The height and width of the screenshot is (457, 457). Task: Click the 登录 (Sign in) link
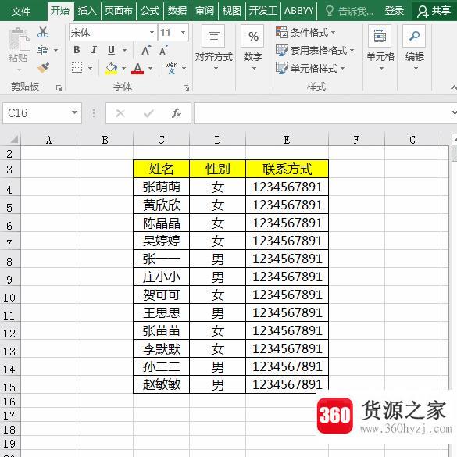click(395, 11)
